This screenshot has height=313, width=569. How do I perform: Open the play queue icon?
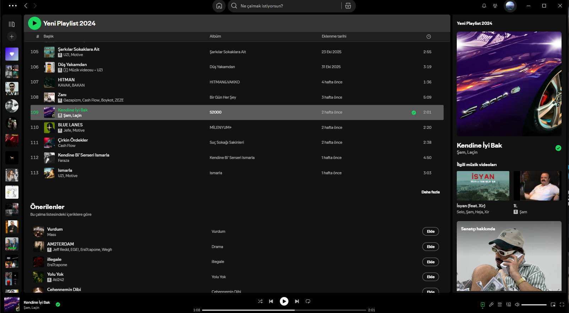point(500,304)
